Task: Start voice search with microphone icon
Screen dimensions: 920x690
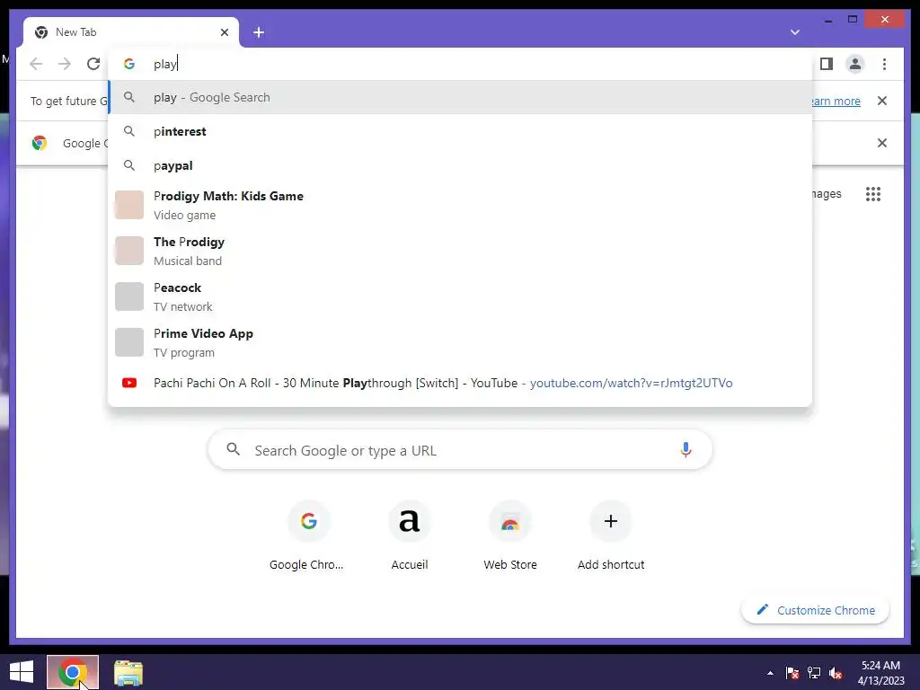Action: pos(686,450)
